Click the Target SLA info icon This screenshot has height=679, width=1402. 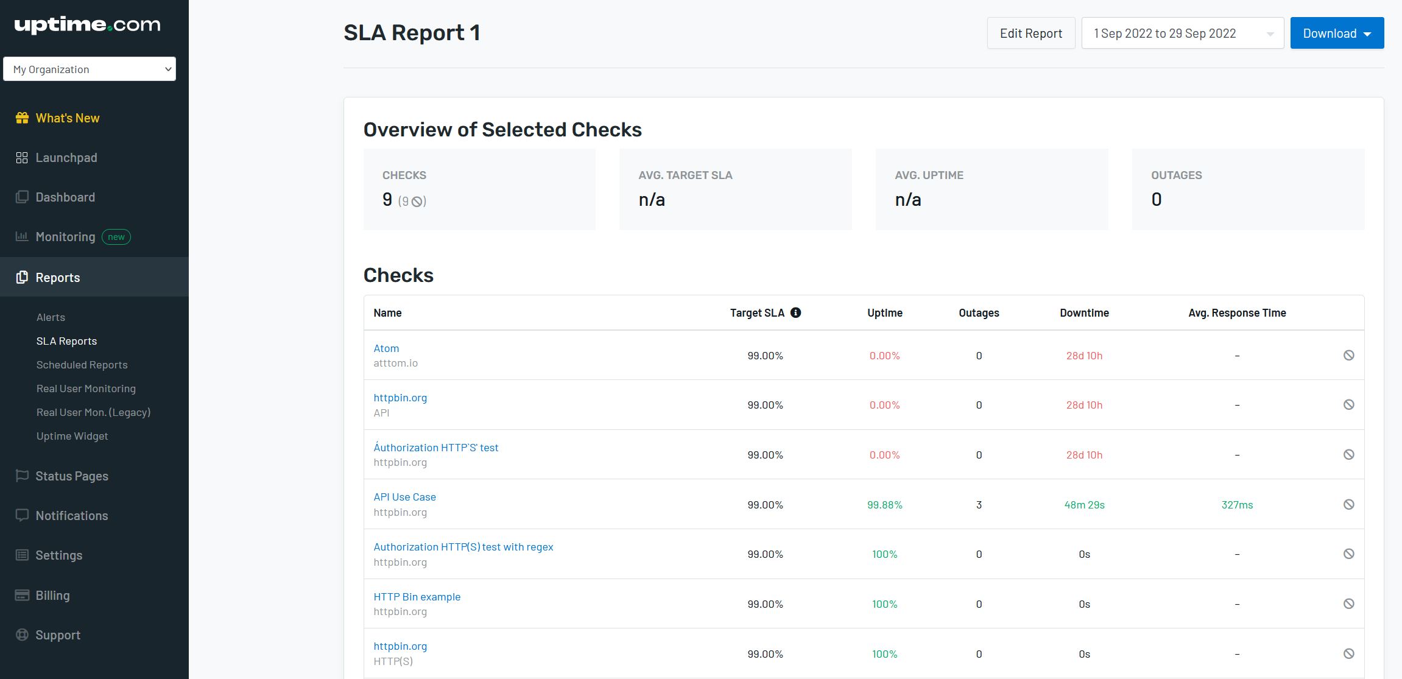point(795,312)
